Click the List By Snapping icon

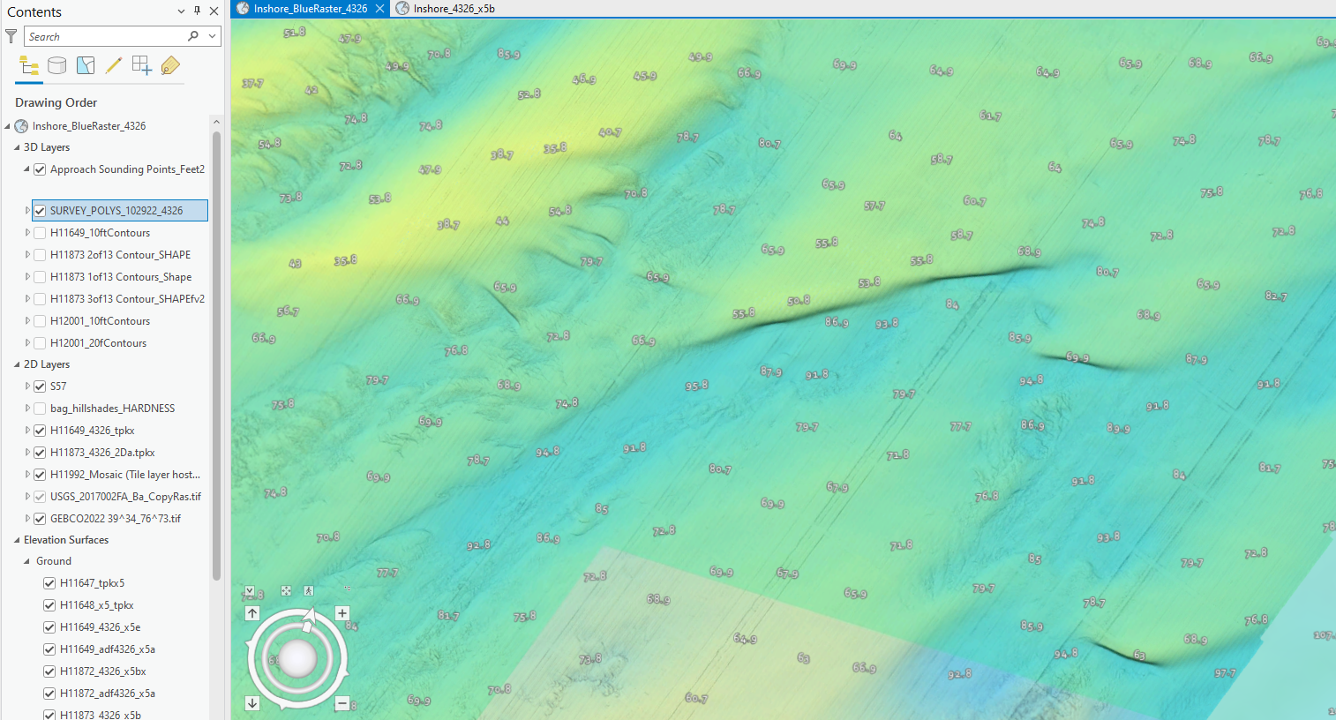pyautogui.click(x=141, y=65)
